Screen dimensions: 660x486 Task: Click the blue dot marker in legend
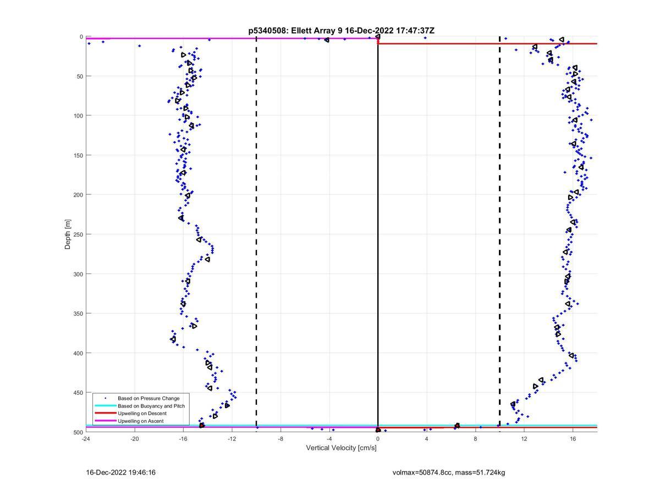pos(106,398)
